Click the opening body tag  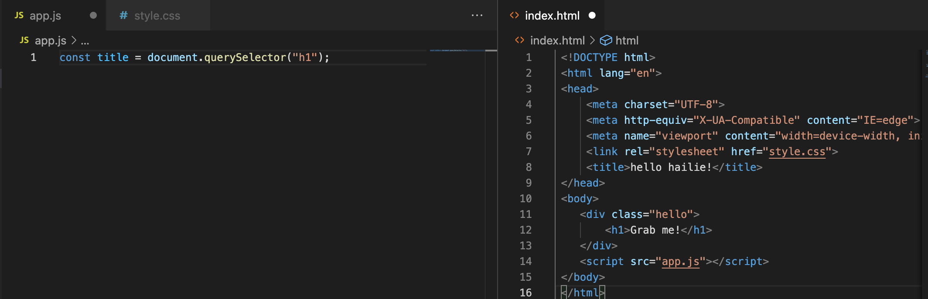(x=580, y=199)
